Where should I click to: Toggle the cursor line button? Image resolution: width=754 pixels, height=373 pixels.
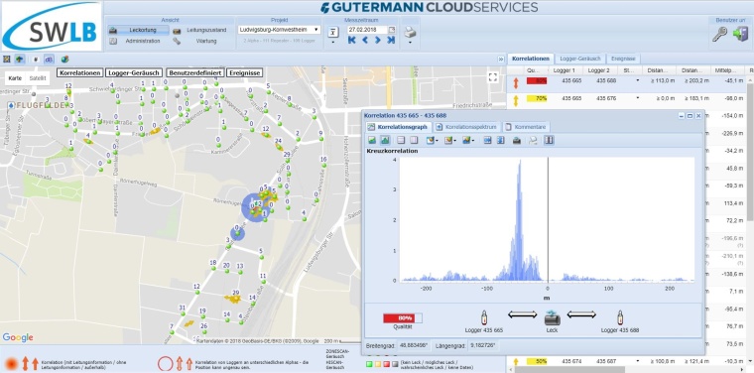[x=549, y=140]
